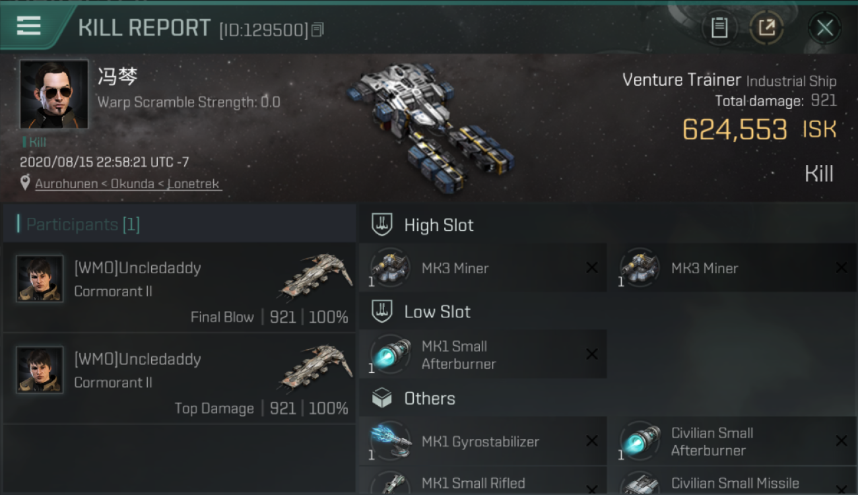Viewport: 858px width, 495px height.
Task: Click the victim's pilot portrait
Action: [54, 94]
